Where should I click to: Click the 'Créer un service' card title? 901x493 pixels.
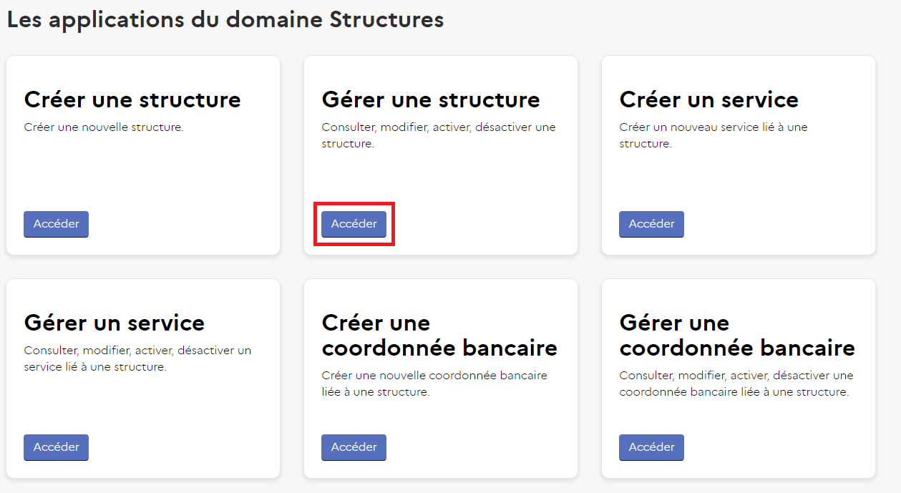(x=708, y=99)
